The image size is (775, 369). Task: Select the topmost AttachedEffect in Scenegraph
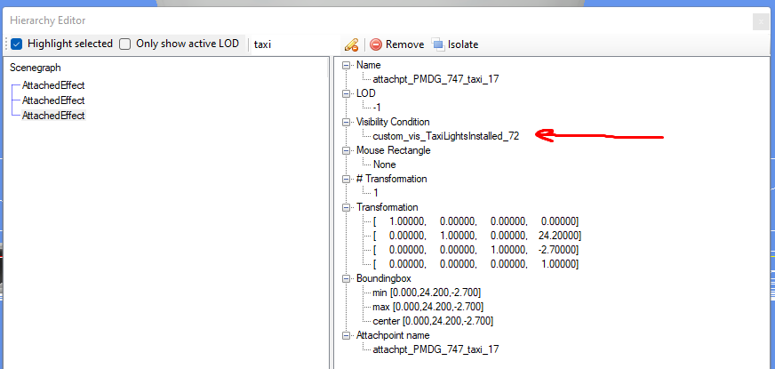pos(53,85)
